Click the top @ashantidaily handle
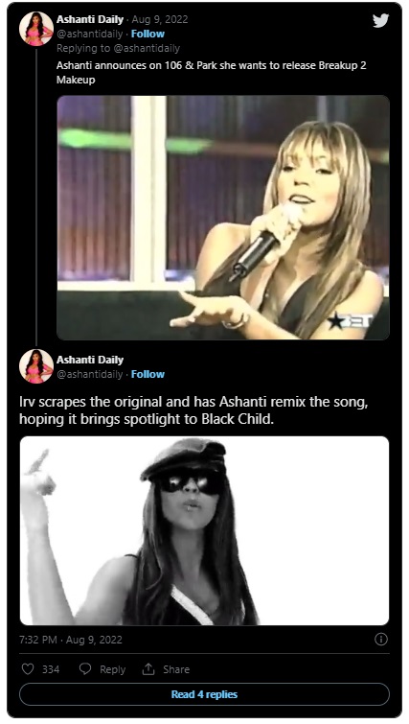 tap(90, 34)
